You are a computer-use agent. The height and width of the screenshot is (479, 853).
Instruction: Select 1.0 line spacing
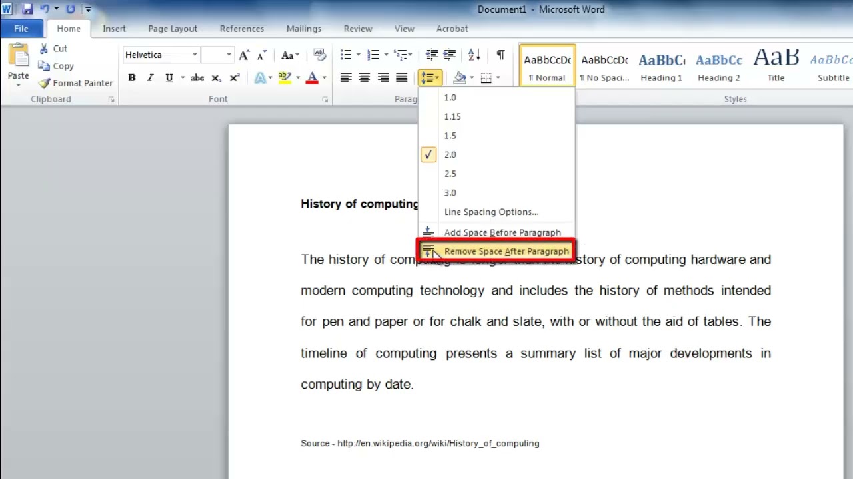496,98
